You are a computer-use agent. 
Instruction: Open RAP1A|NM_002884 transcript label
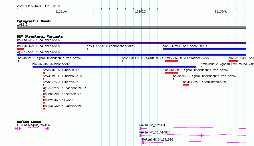tap(152, 125)
